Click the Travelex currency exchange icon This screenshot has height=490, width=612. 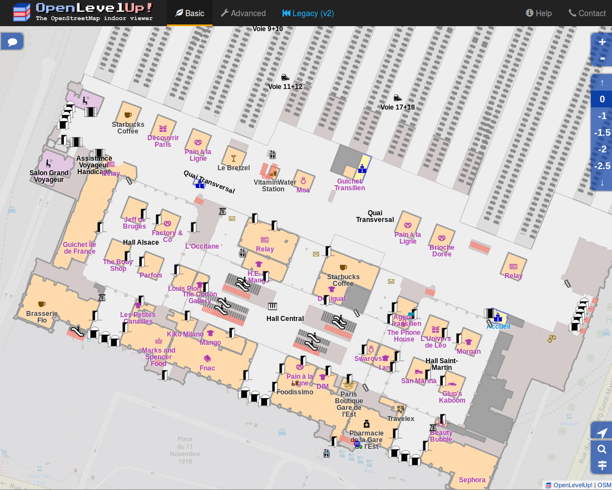401,409
